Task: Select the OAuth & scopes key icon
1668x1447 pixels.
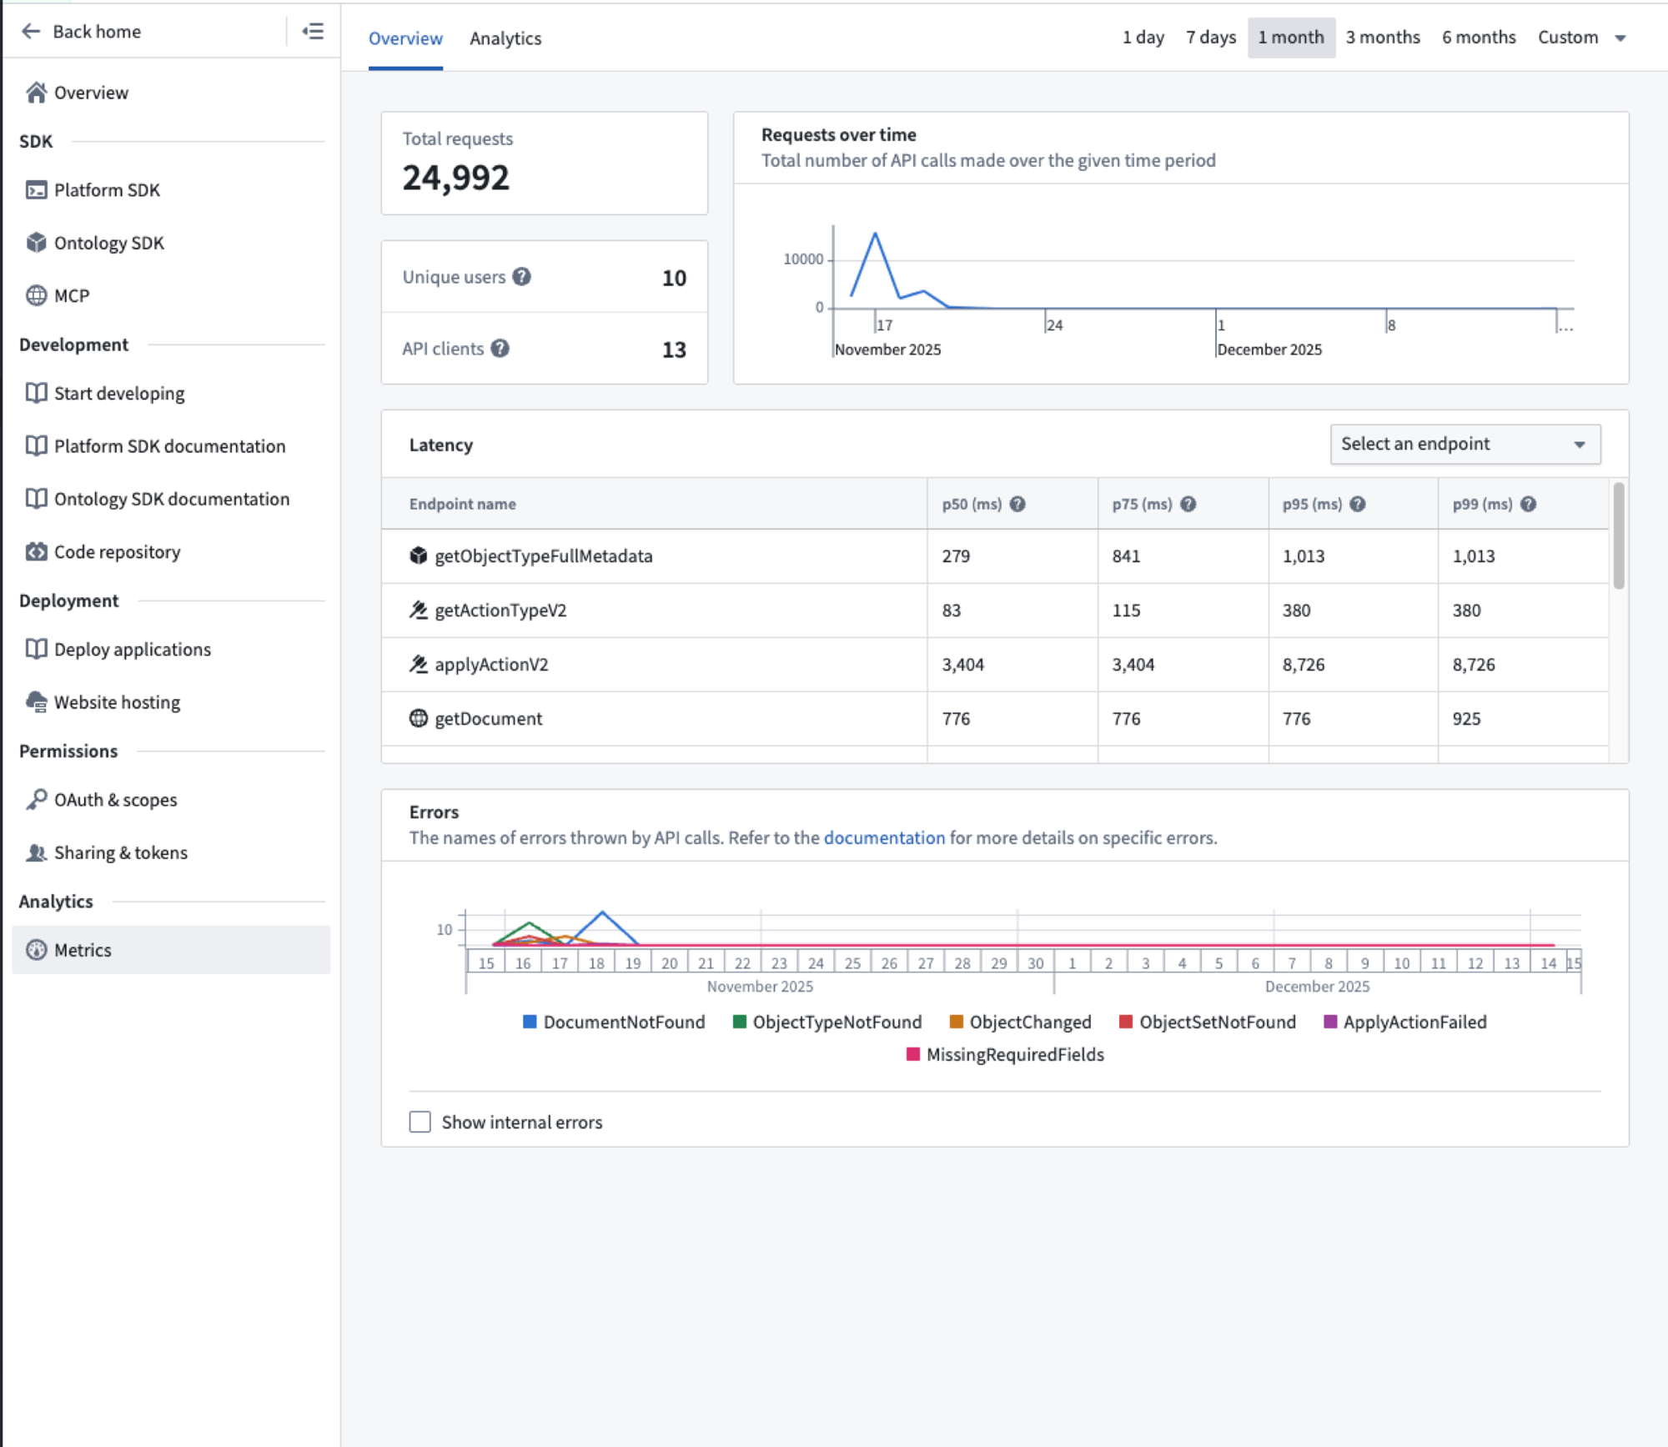Action: [37, 799]
